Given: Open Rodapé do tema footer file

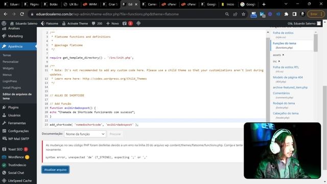Looking at the screenshot, I should pos(284,105).
